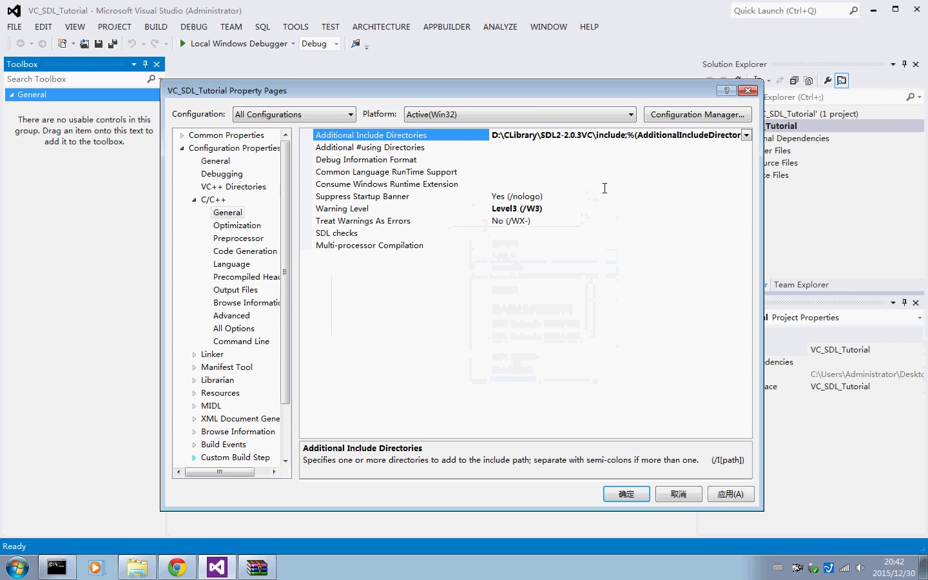Collapse the Configuration Properties tree node
This screenshot has height=580, width=928.
[182, 148]
